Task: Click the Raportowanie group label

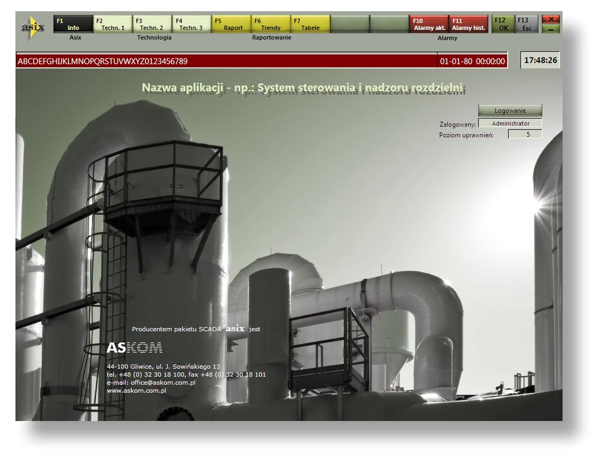Action: [272, 38]
